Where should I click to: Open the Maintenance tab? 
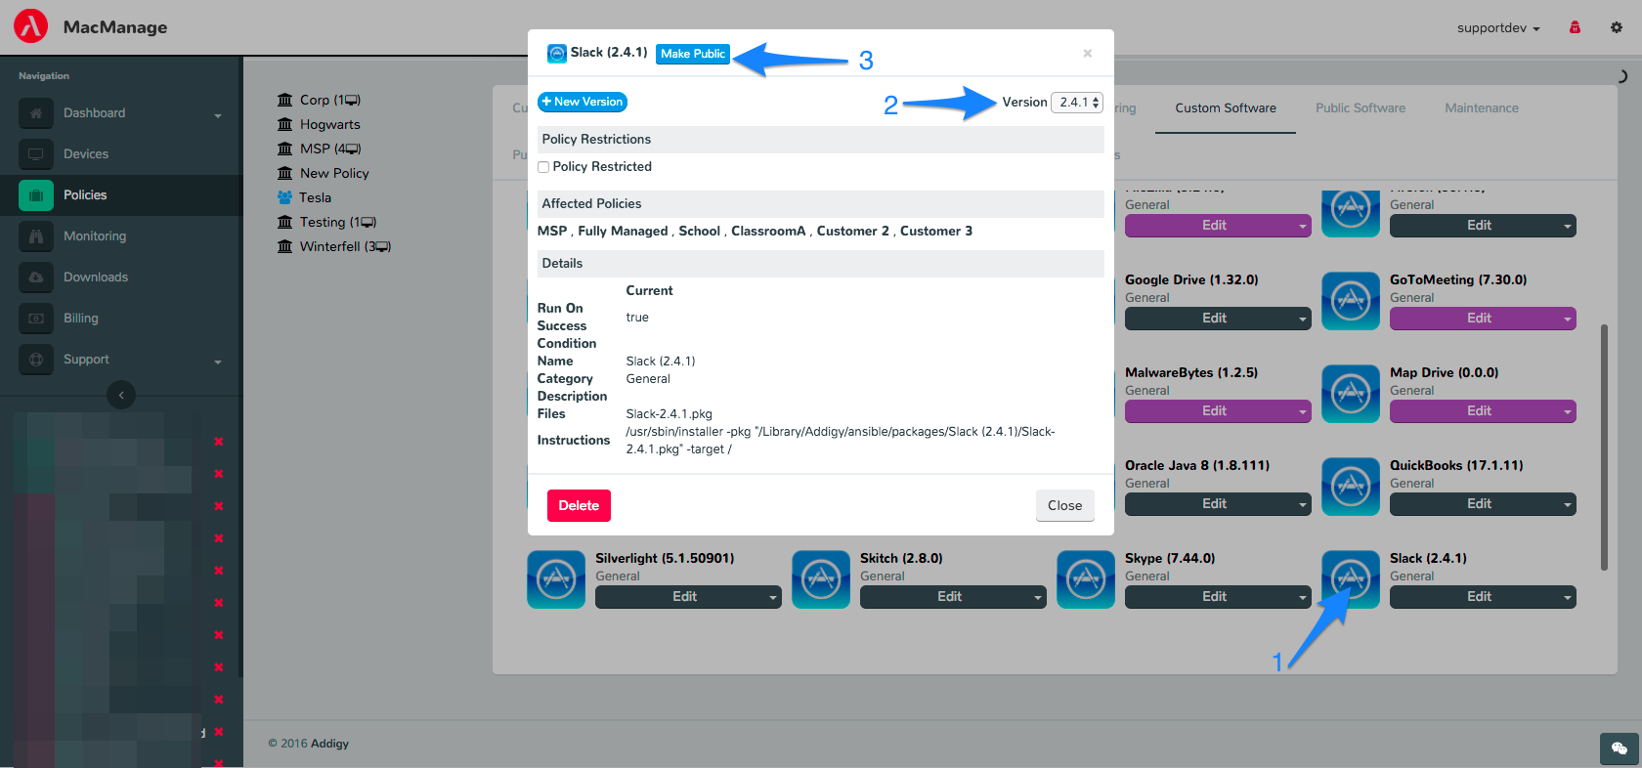pos(1481,108)
